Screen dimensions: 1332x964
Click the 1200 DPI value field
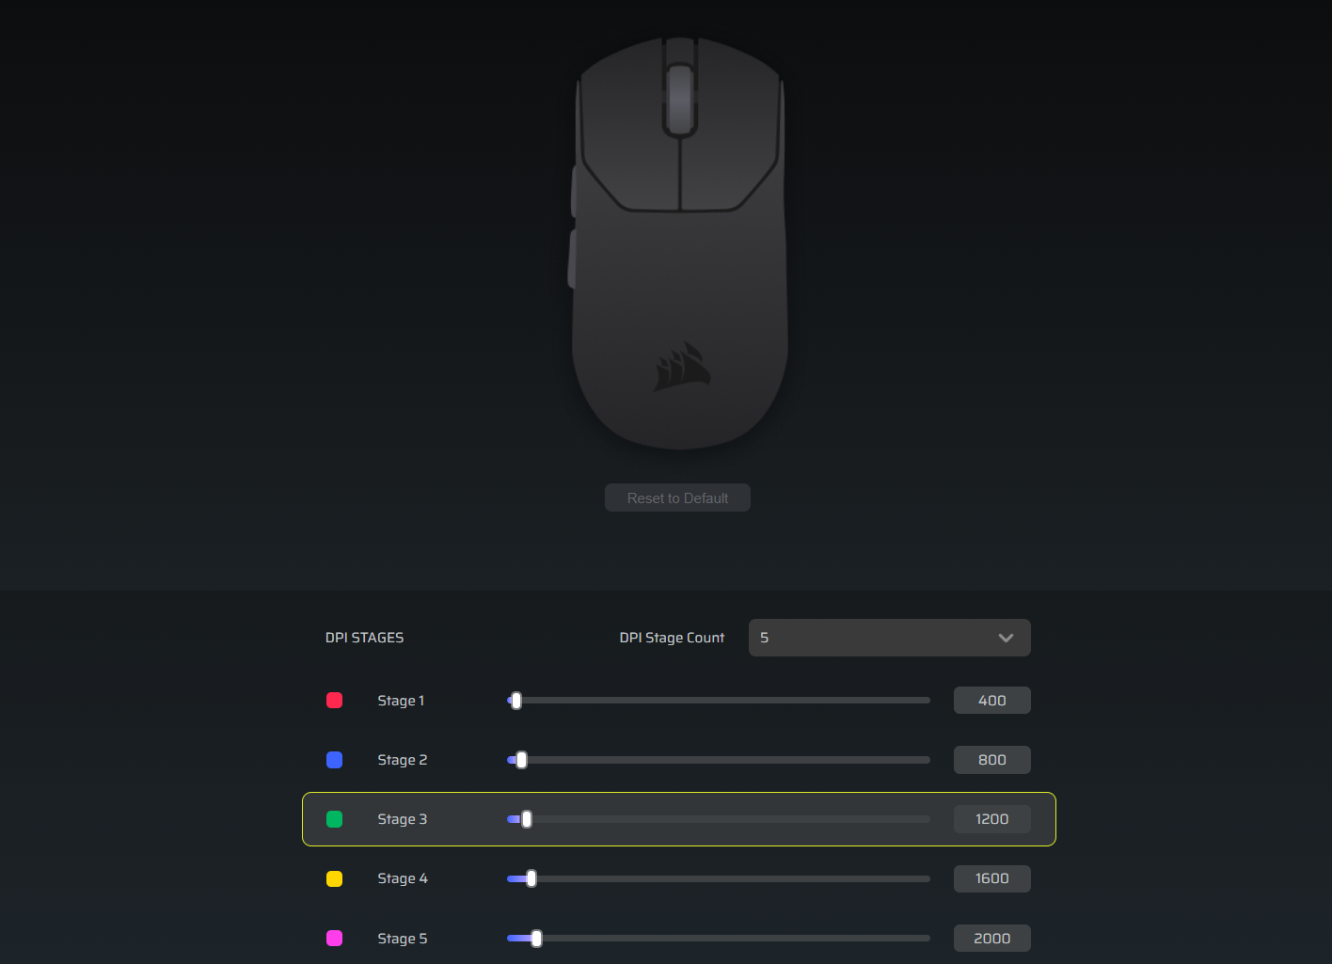[991, 819]
